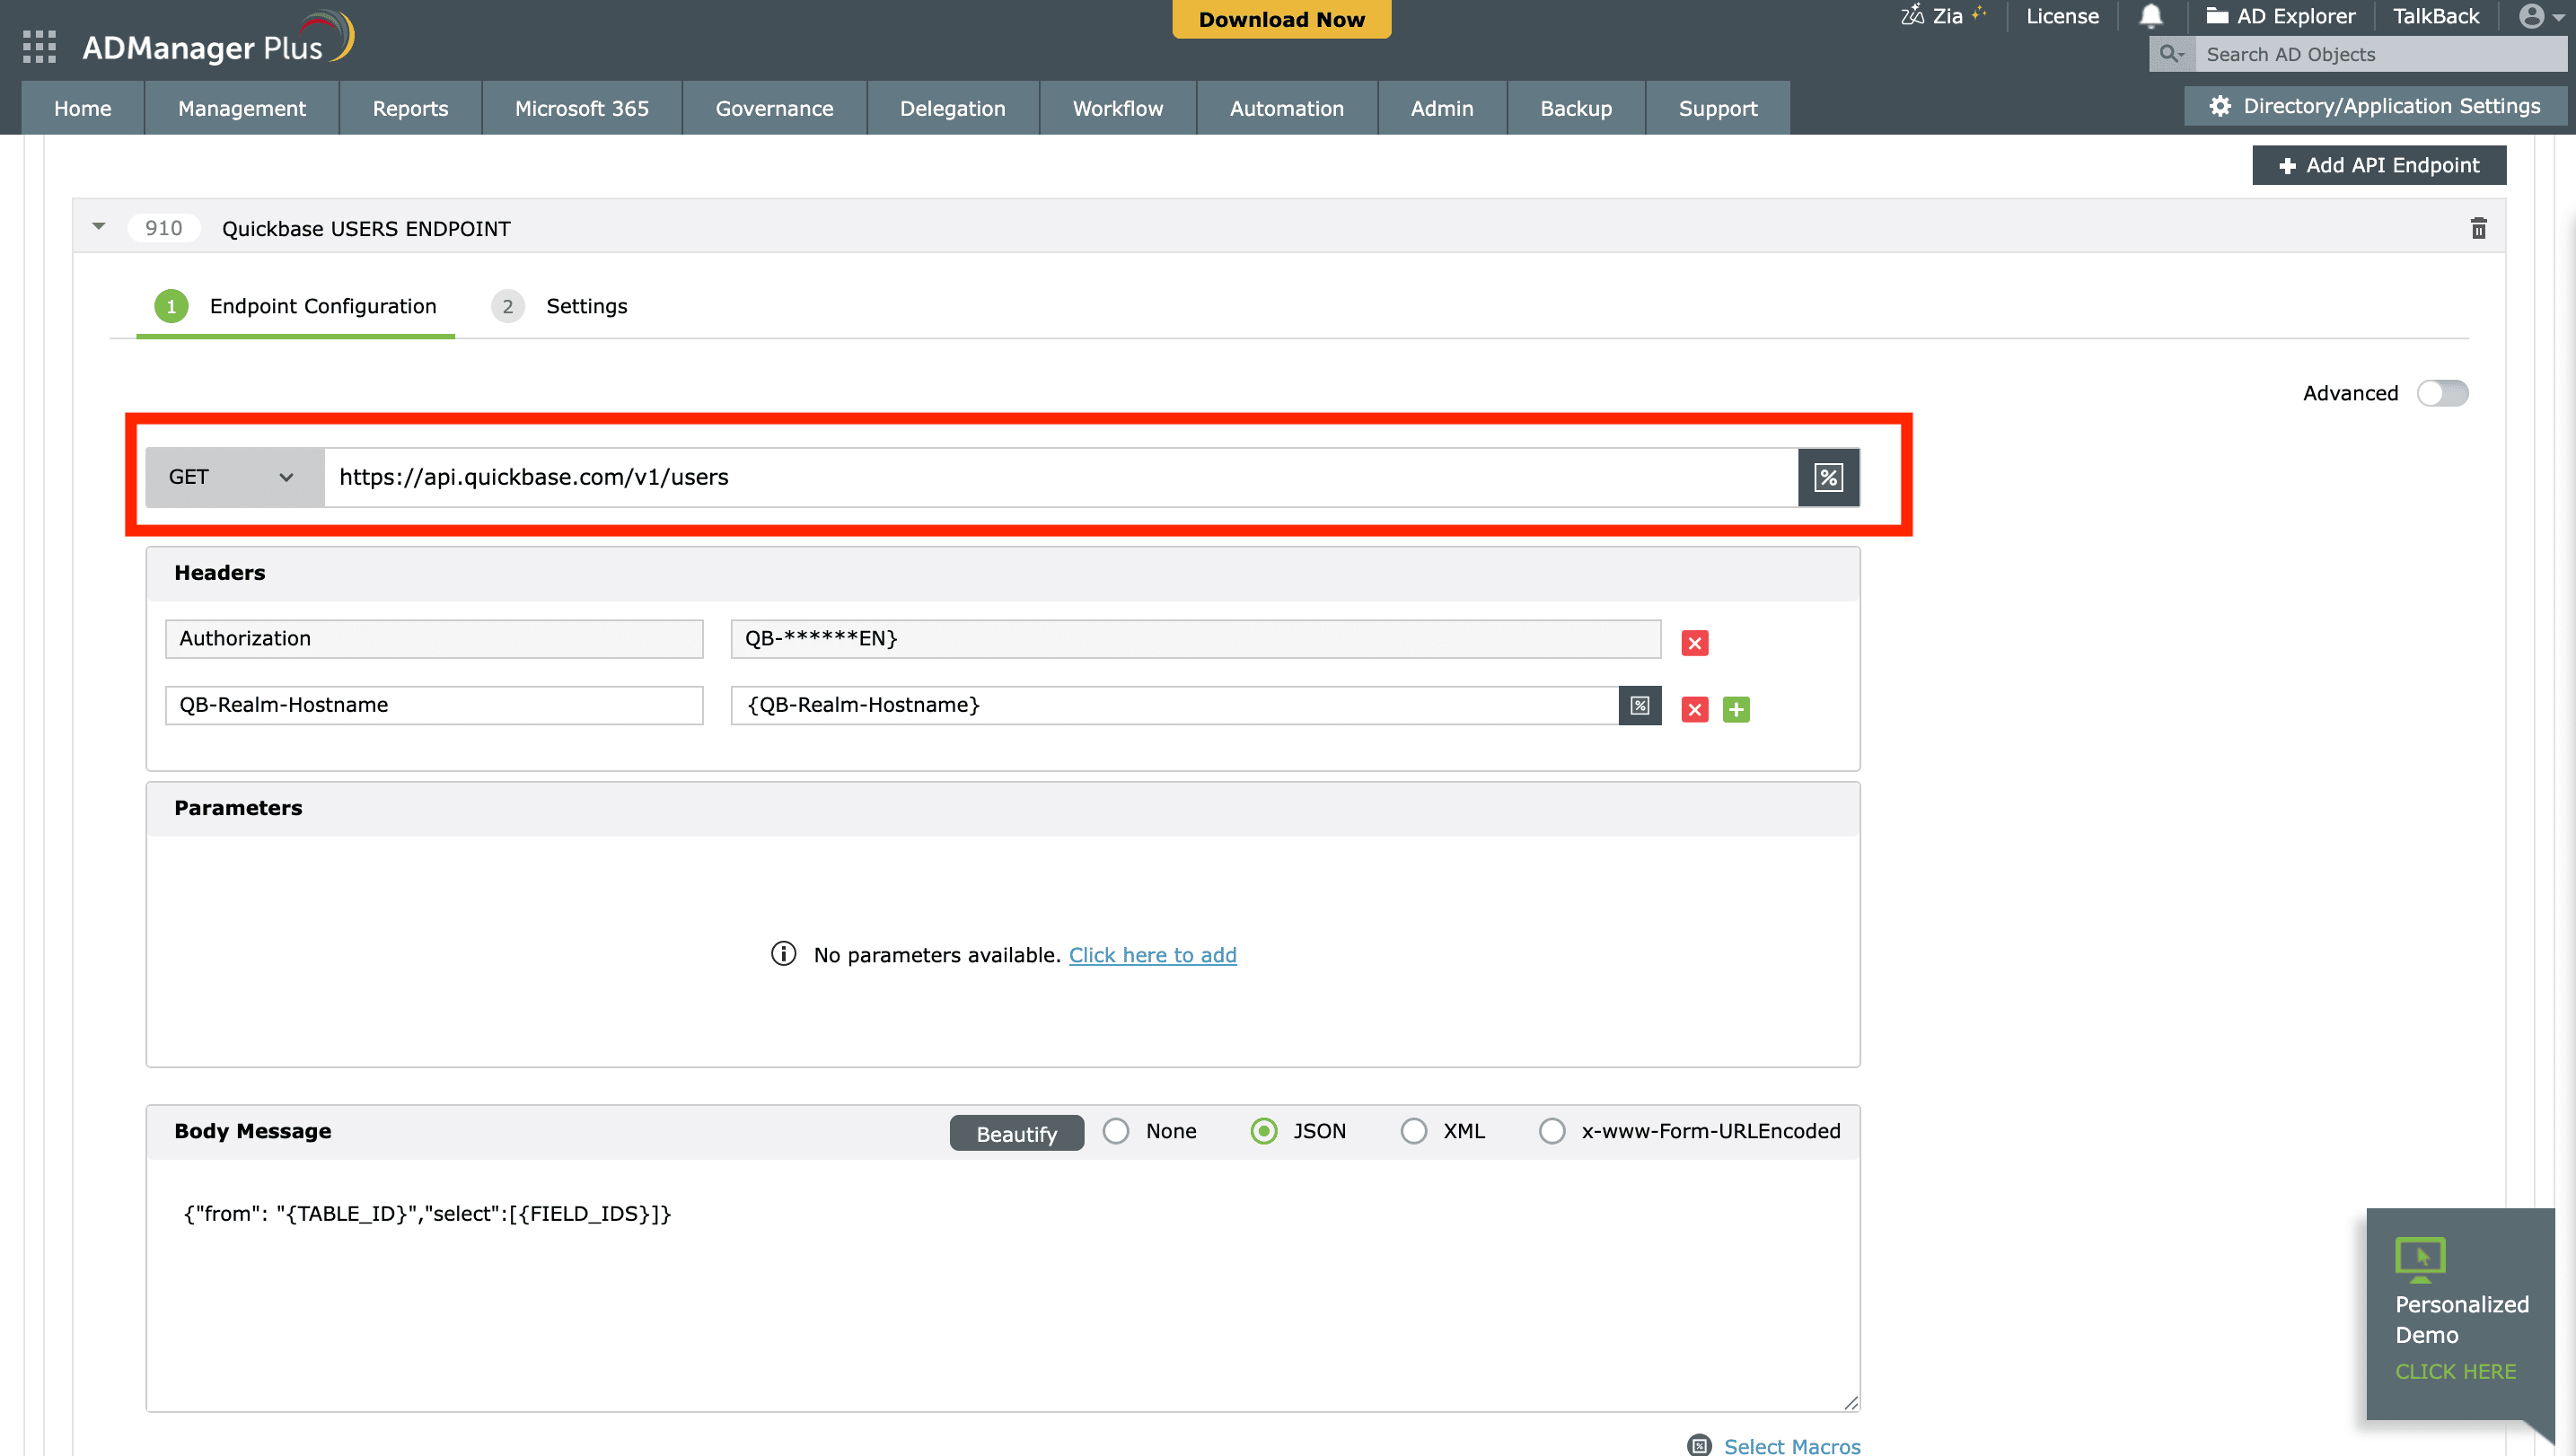Click the Download Now button
Image resolution: width=2576 pixels, height=1456 pixels.
1281,19
